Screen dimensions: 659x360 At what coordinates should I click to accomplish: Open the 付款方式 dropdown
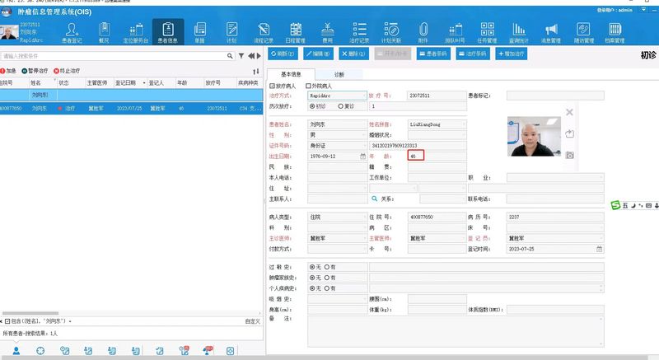(x=364, y=249)
